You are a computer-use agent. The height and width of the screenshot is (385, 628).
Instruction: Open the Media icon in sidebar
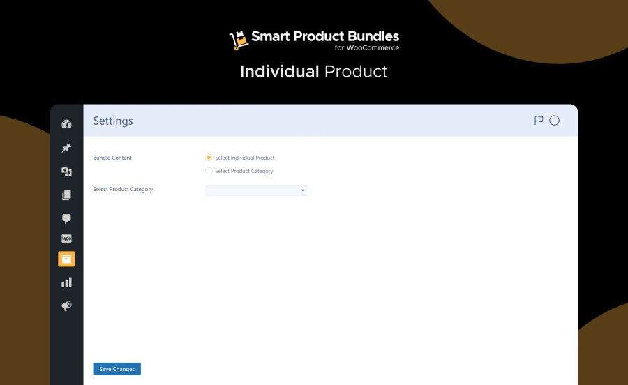(x=66, y=172)
